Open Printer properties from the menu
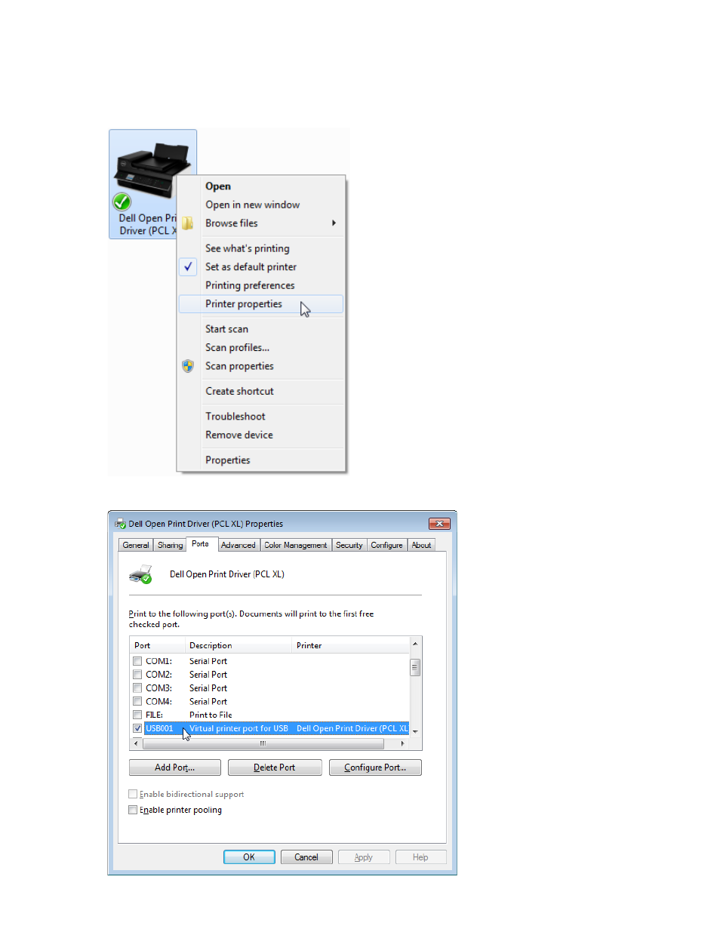The height and width of the screenshot is (932, 720). pyautogui.click(x=260, y=304)
